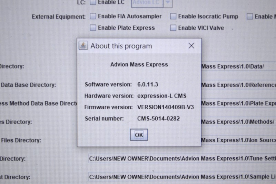Select hardware version expression-L CMS
Screen dimensions: 276x184
point(162,96)
